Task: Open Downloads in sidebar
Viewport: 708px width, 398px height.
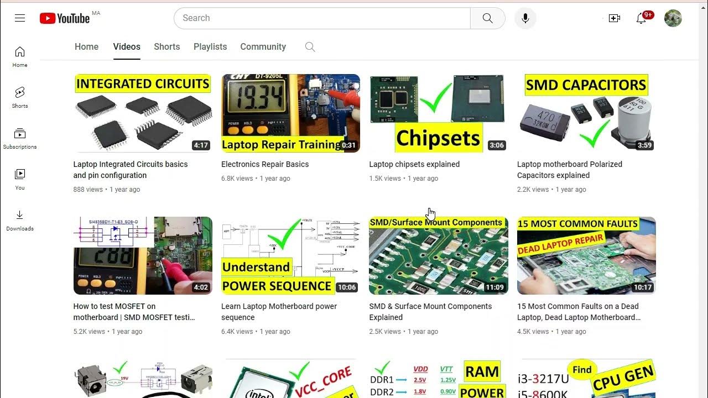Action: [20, 221]
